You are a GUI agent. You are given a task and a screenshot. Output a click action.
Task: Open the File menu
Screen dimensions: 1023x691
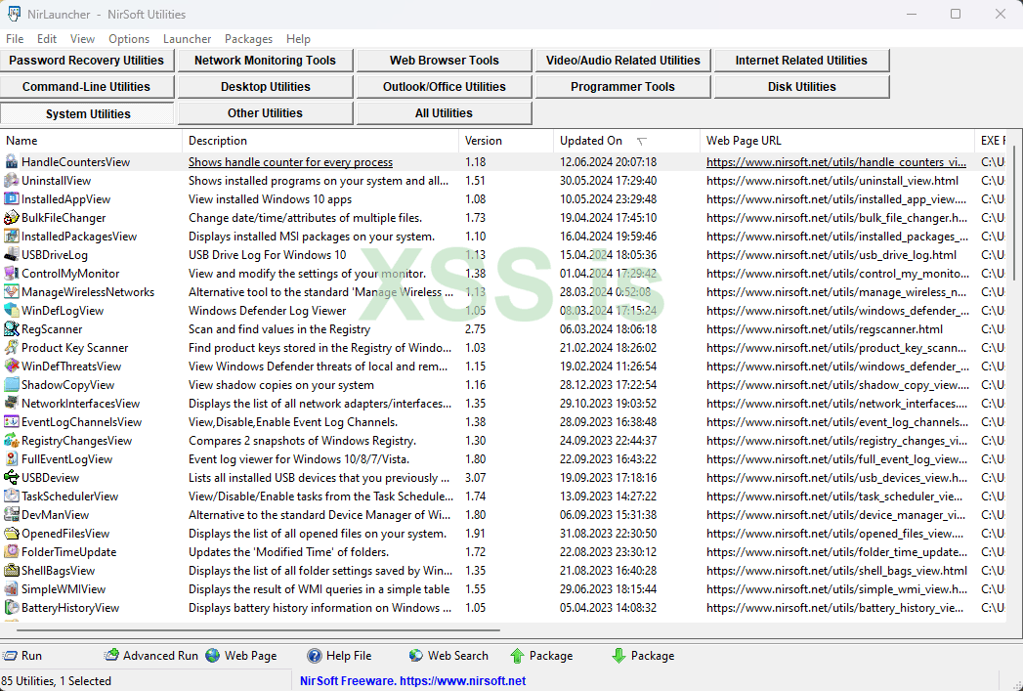coord(15,39)
